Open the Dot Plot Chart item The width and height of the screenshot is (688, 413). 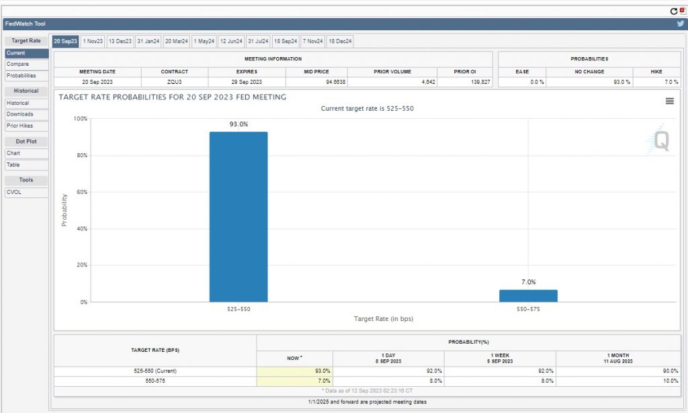[27, 153]
